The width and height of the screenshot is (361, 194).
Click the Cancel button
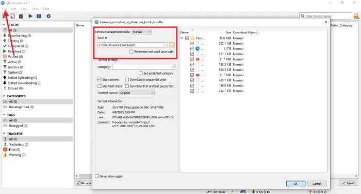click(317, 184)
